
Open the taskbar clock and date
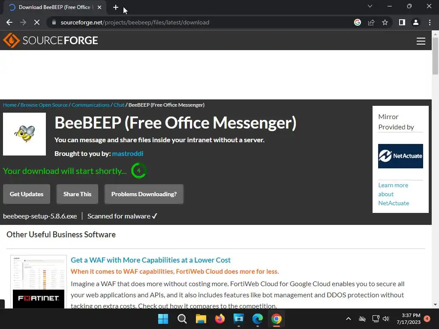tap(409, 319)
